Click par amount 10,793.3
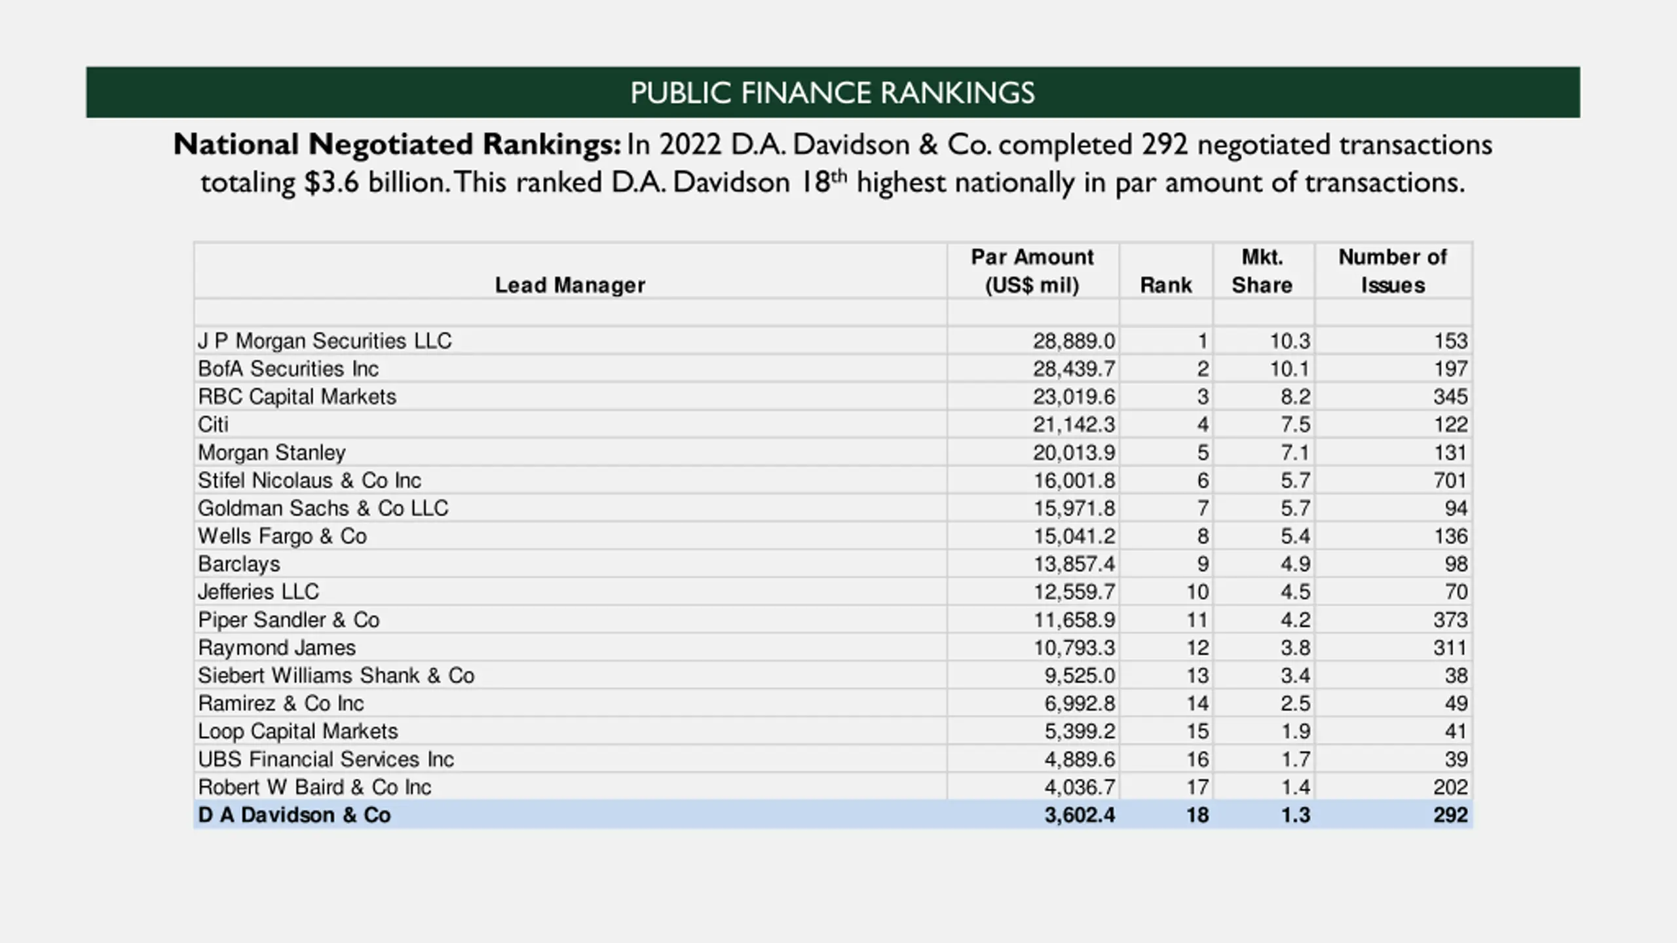1677x943 pixels. click(x=1074, y=648)
